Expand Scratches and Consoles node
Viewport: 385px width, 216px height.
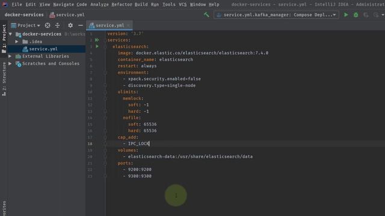[10, 64]
